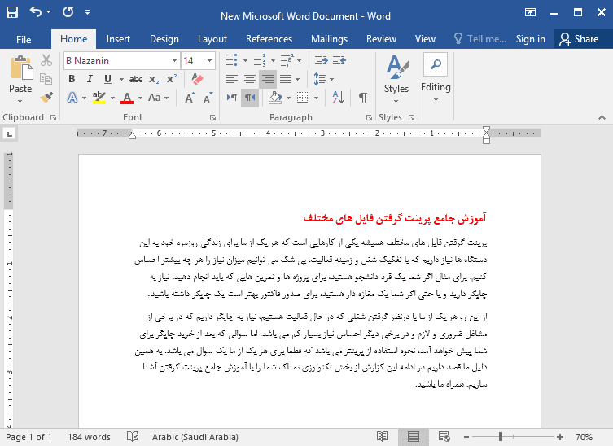Select the Format Painter brush

pos(46,97)
